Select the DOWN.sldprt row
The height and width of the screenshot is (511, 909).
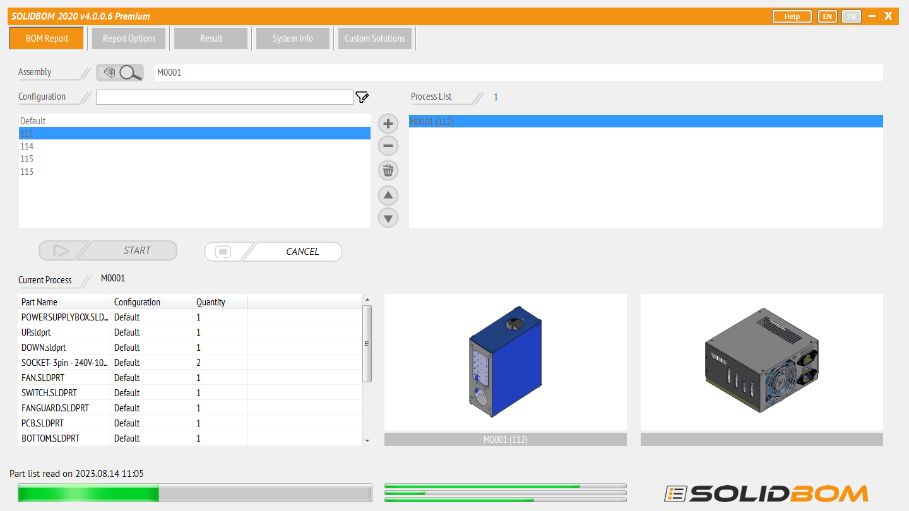pos(190,348)
